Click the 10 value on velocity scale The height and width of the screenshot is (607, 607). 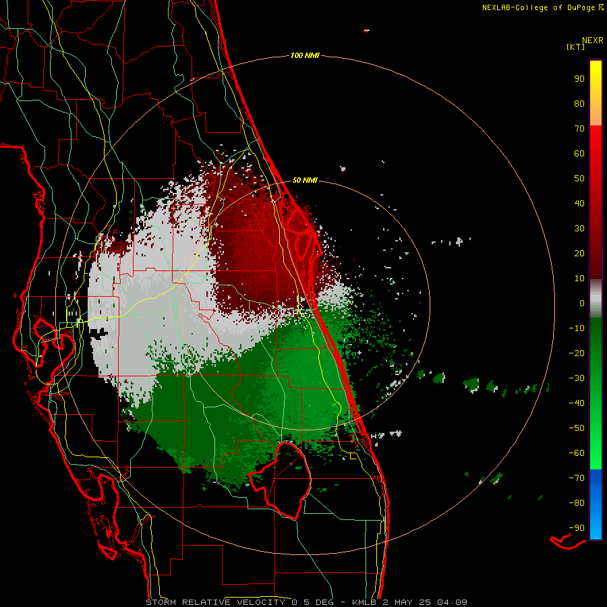[579, 279]
